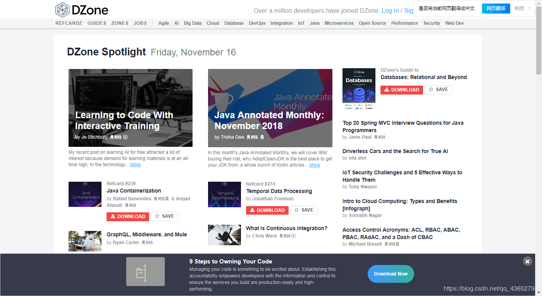Click the MVB badge next to Michael Bissell
The image size is (542, 296).
(x=390, y=244)
